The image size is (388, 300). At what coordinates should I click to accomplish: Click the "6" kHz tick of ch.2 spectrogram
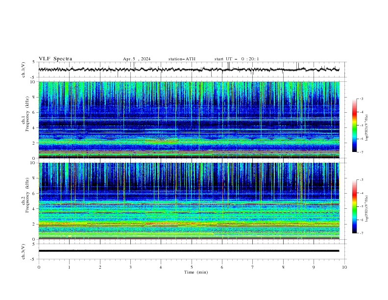34,194
